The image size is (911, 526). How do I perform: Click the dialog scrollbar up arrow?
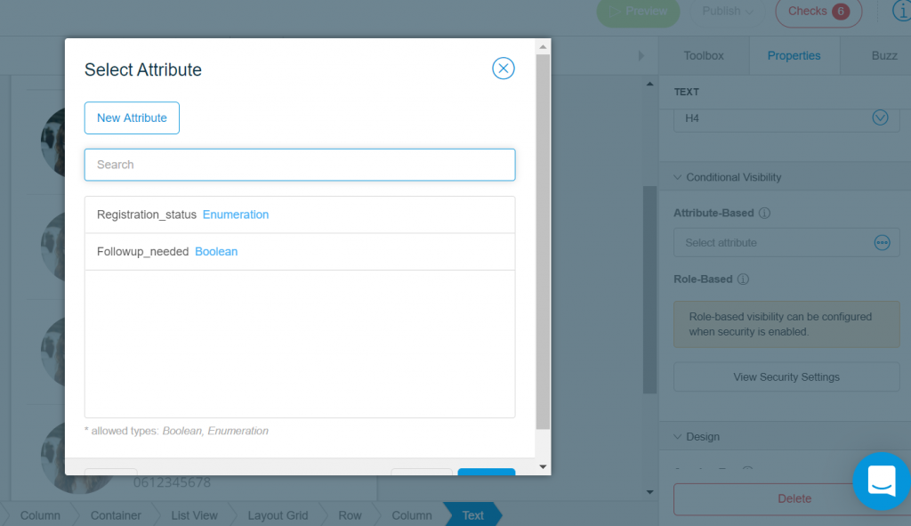(x=543, y=46)
